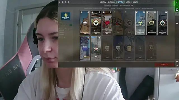The width and height of the screenshot is (179, 100).
Task: Open the ИНВЕНТАРЬ tab
Action: point(103,2)
